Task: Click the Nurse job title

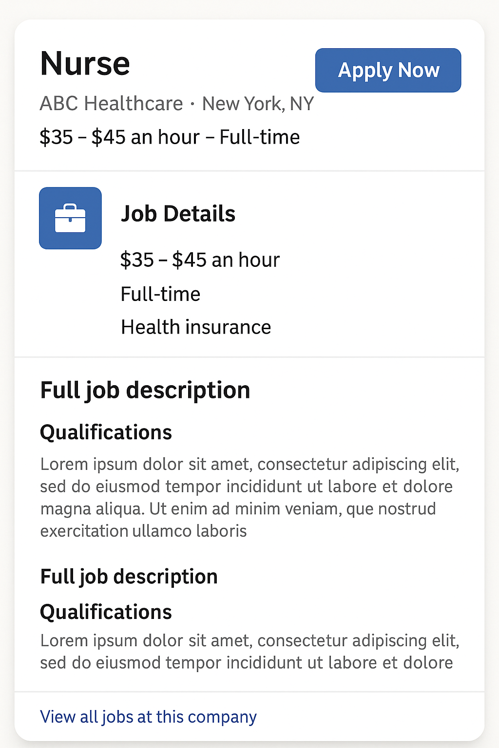Action: coord(85,64)
